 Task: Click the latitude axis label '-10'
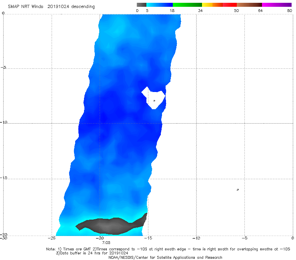tap(4, 122)
